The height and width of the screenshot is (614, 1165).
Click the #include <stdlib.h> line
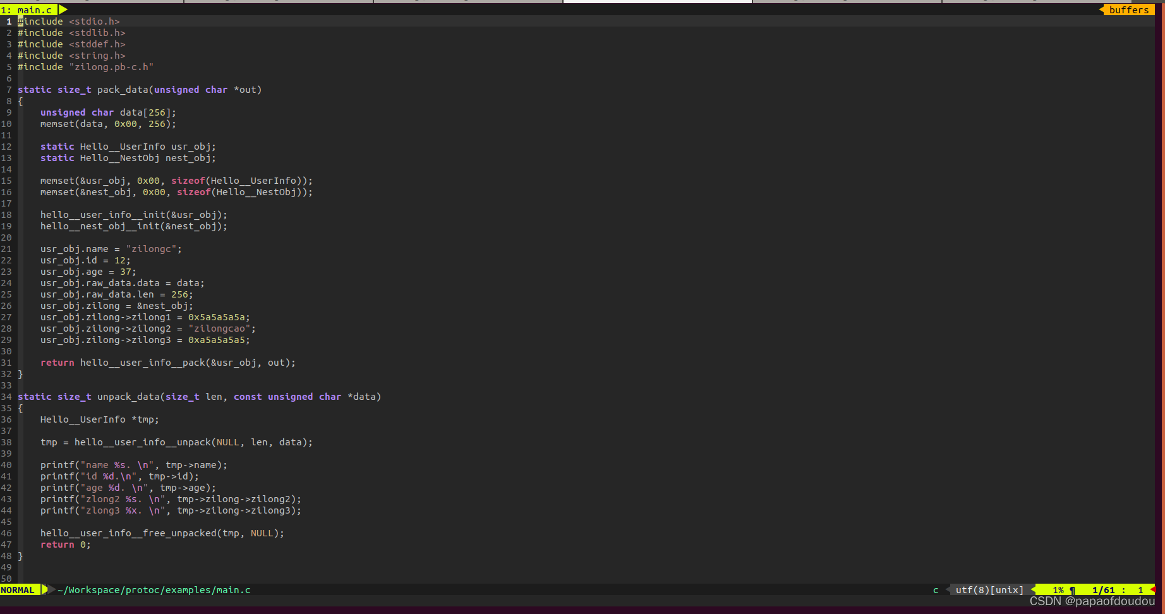tap(71, 33)
